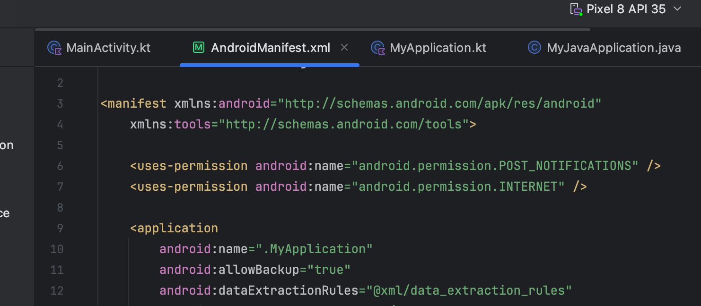Click the allowBackup "true" value
Image resolution: width=701 pixels, height=306 pixels.
[x=329, y=270]
